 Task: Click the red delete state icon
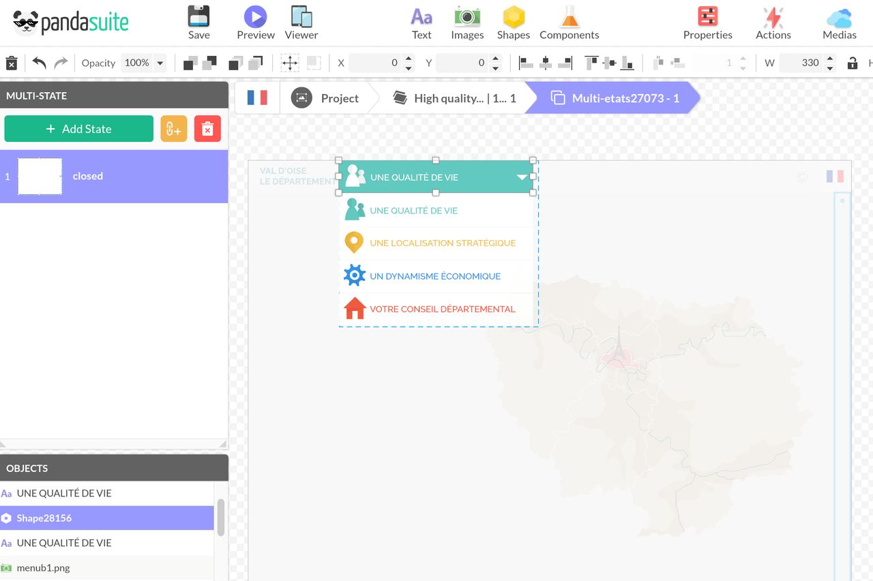click(x=207, y=128)
